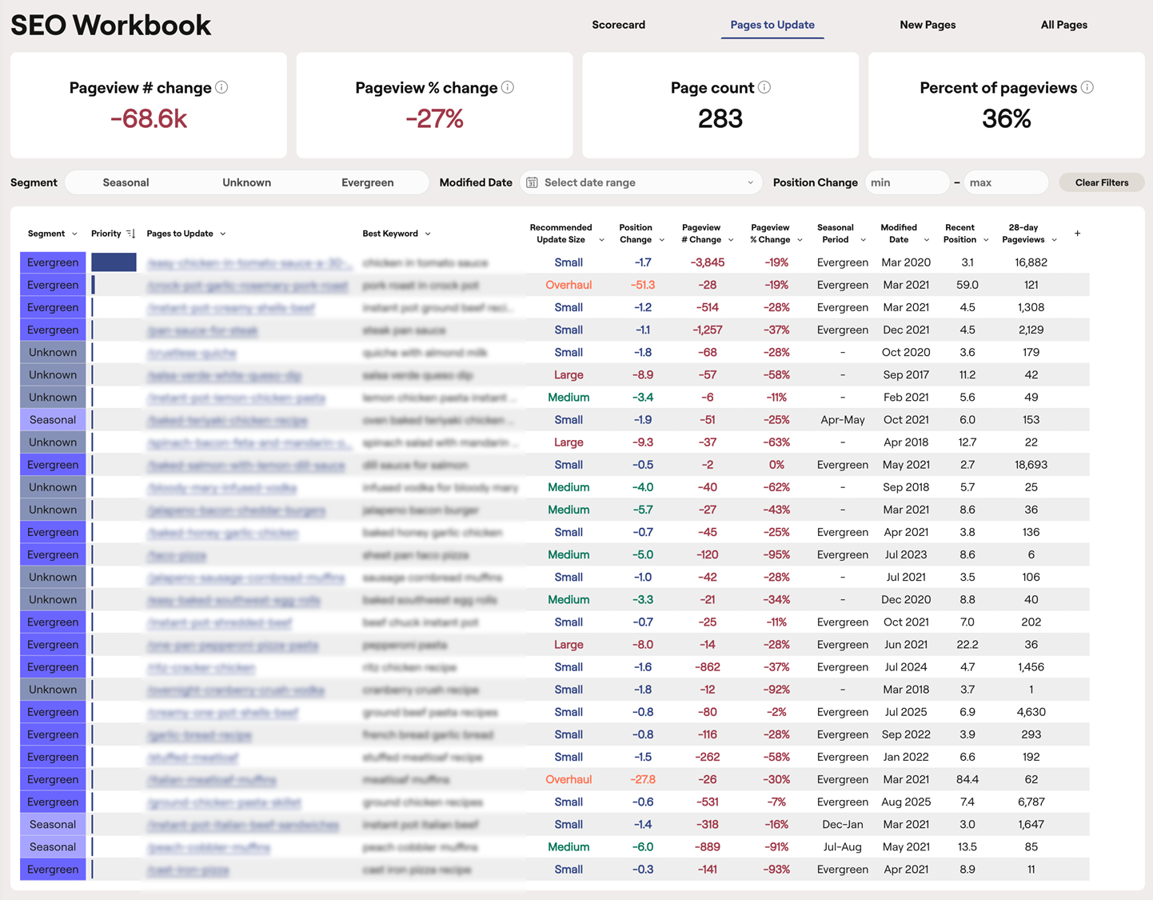The height and width of the screenshot is (900, 1153).
Task: Open the Position Change column menu
Action: click(661, 240)
